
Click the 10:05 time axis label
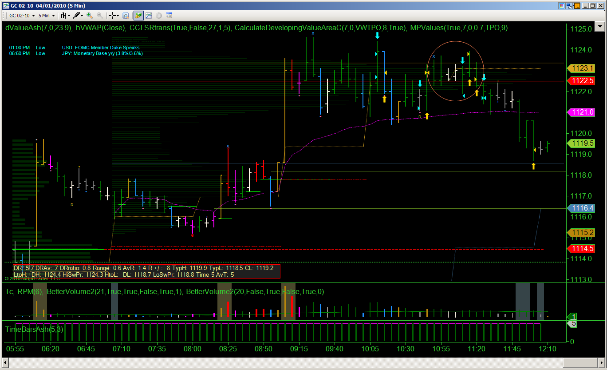pyautogui.click(x=370, y=349)
